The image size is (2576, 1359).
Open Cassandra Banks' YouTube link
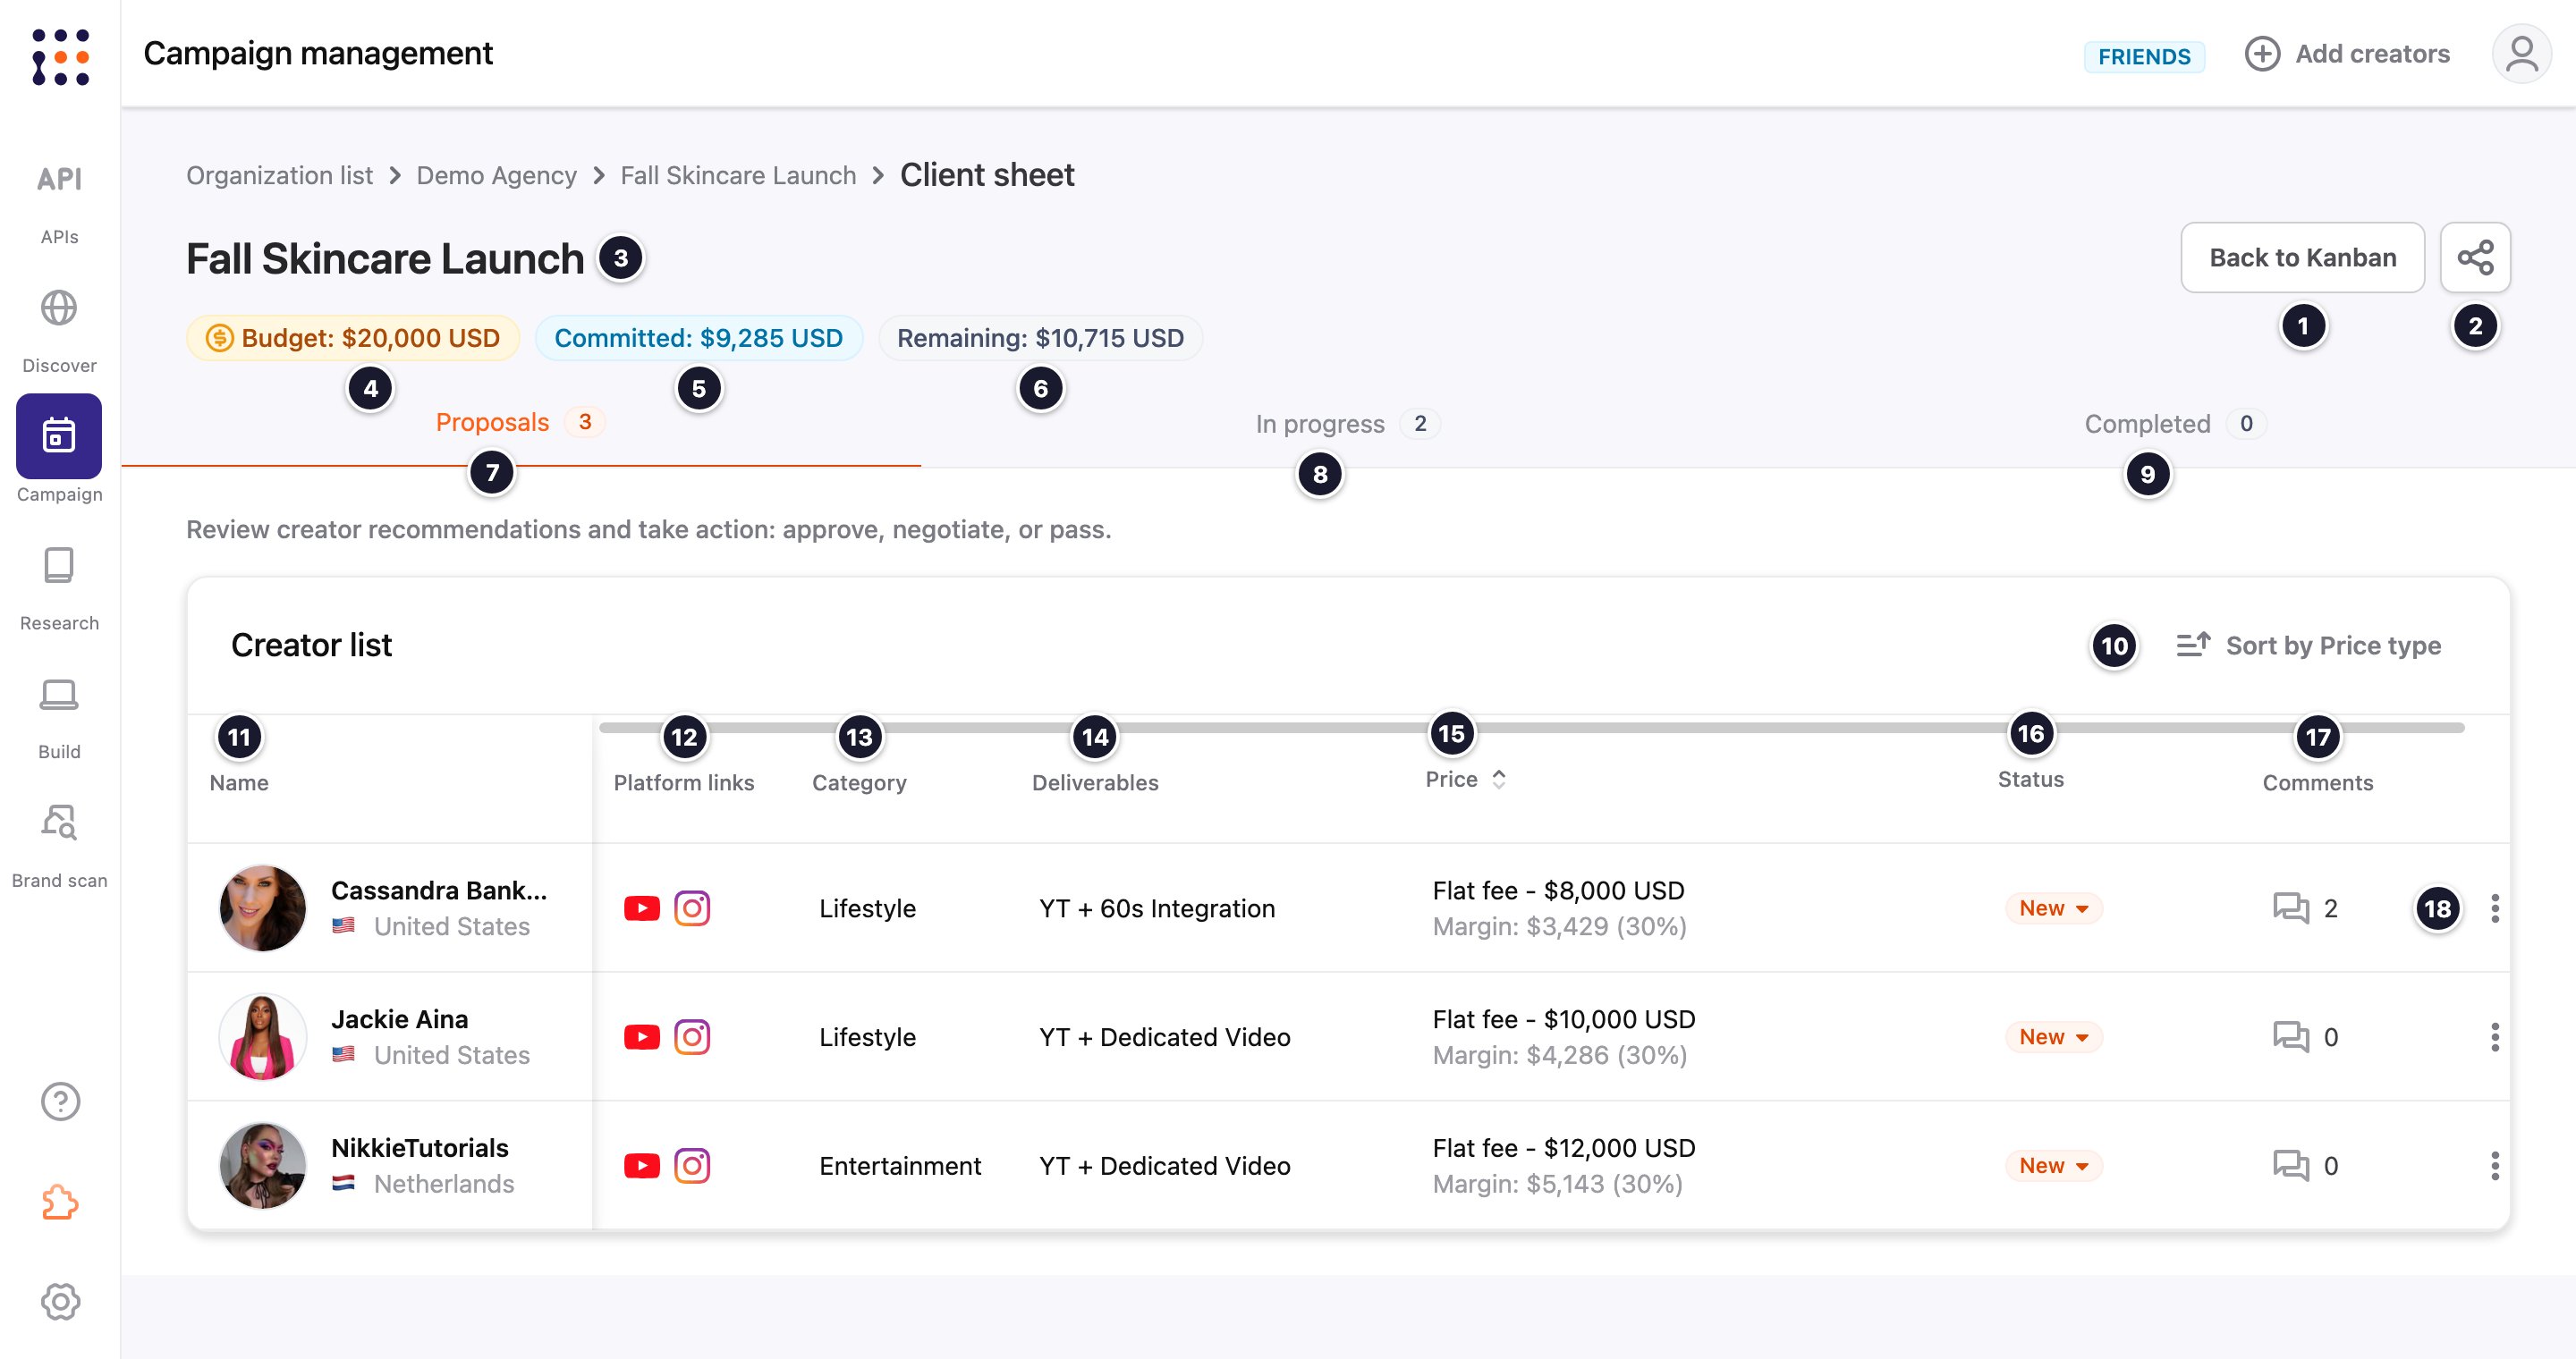tap(642, 908)
